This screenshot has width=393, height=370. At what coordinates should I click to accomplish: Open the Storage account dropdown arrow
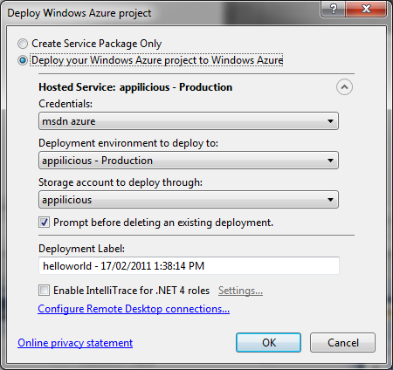330,200
